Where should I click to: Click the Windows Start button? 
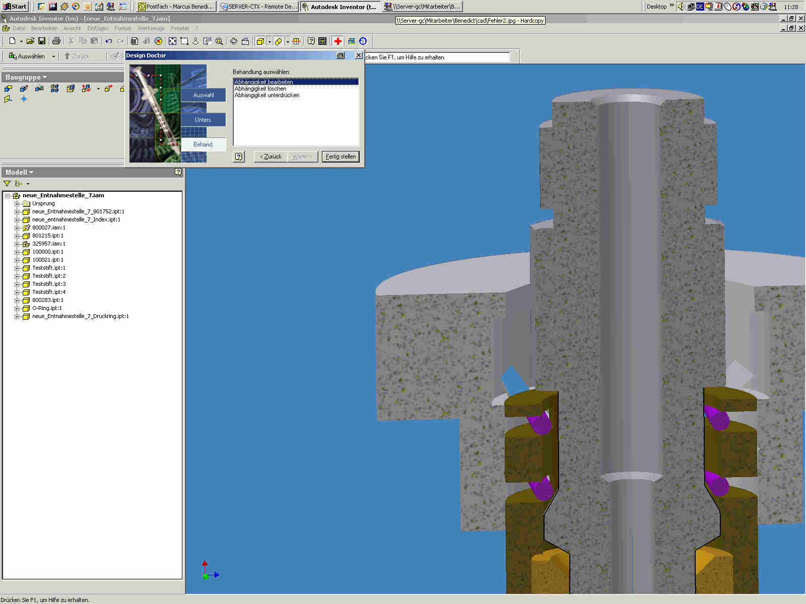[15, 7]
